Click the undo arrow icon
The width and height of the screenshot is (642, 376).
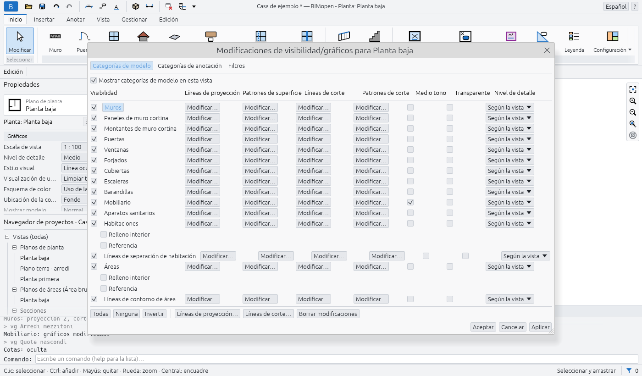click(x=56, y=6)
